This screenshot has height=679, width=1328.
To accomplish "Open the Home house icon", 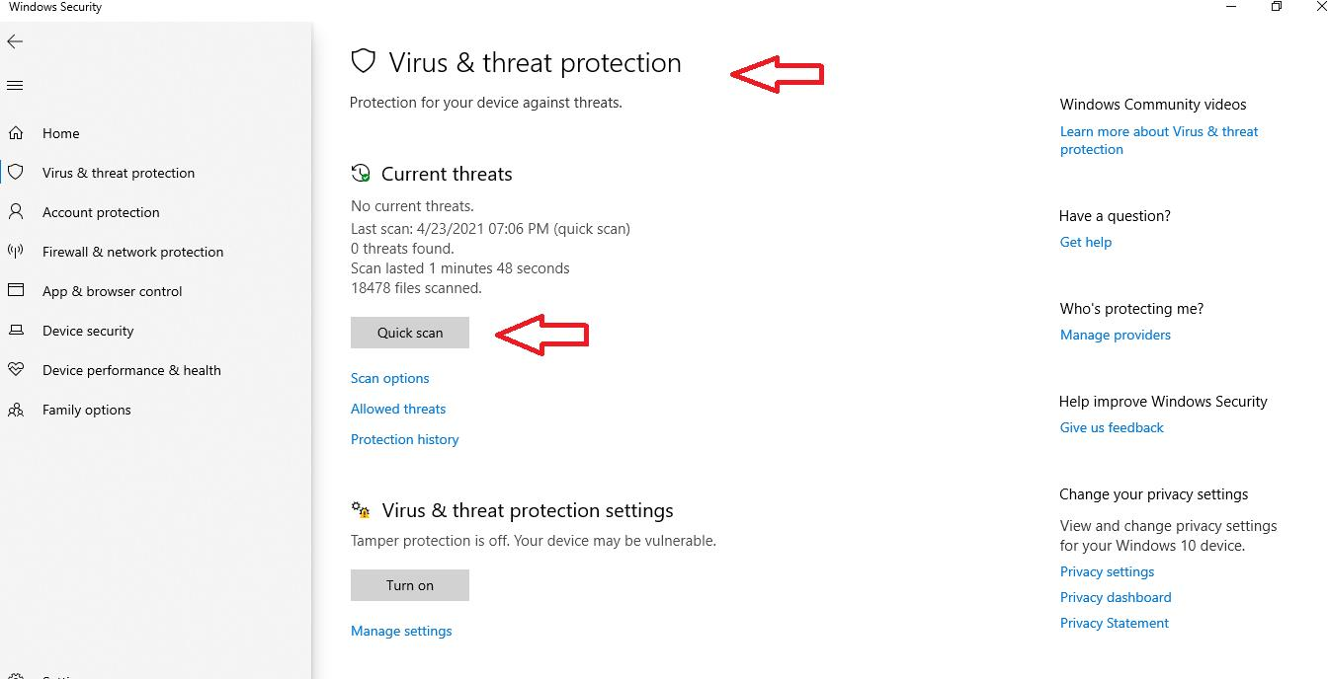I will pos(16,133).
